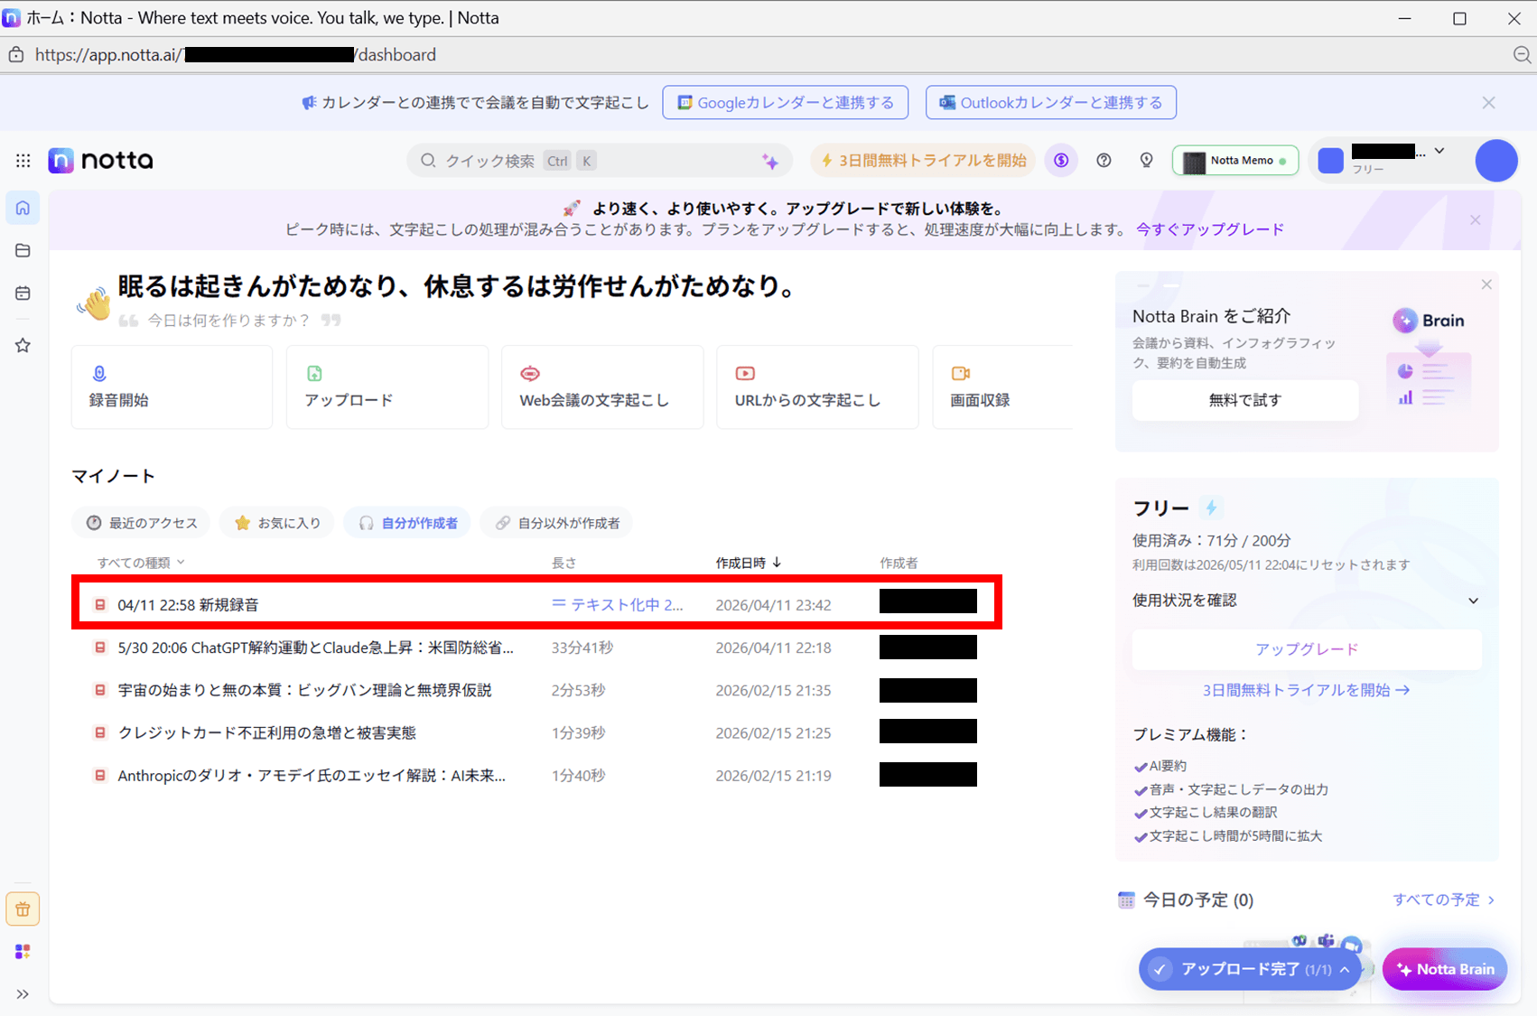Select the お気に入り tab
The height and width of the screenshot is (1016, 1537).
click(x=277, y=523)
